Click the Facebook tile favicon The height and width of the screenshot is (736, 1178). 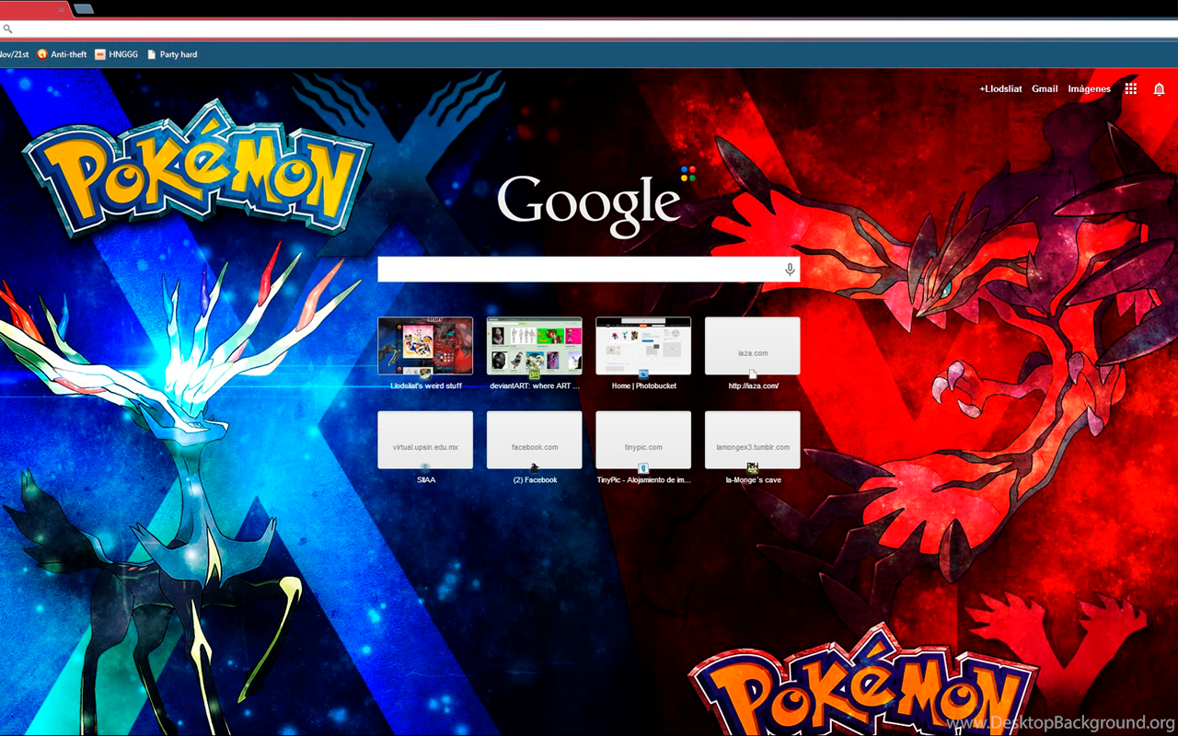point(534,468)
